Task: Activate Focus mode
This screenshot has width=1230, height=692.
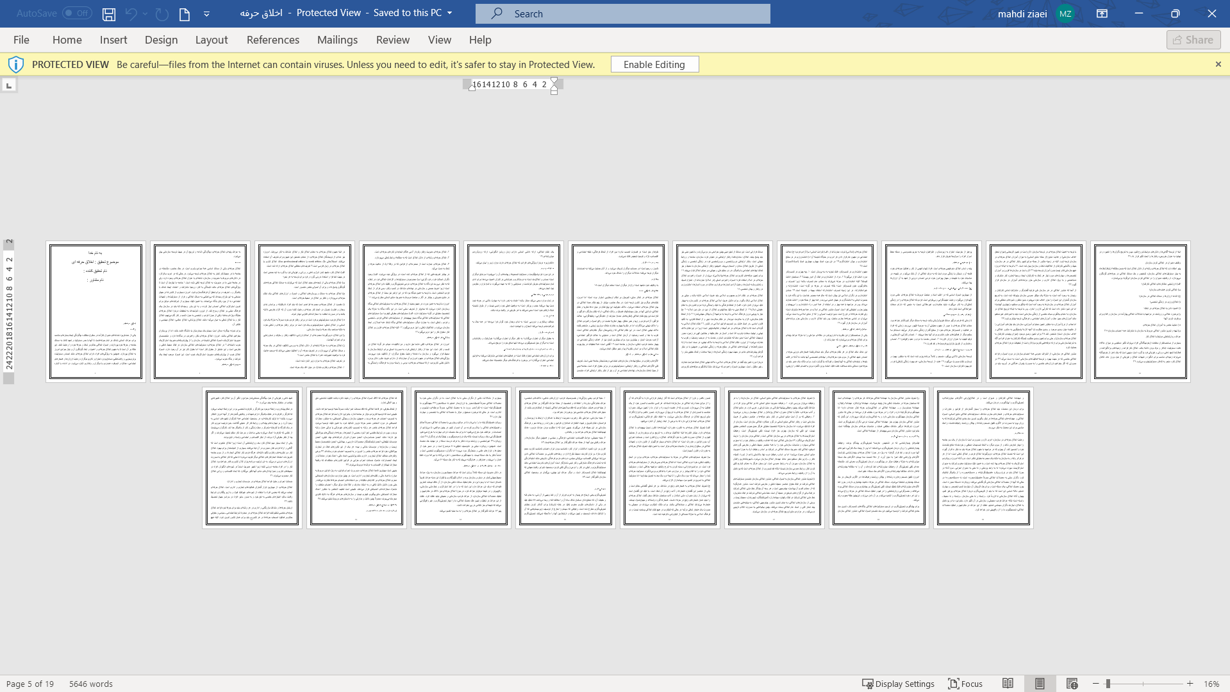Action: 965,684
